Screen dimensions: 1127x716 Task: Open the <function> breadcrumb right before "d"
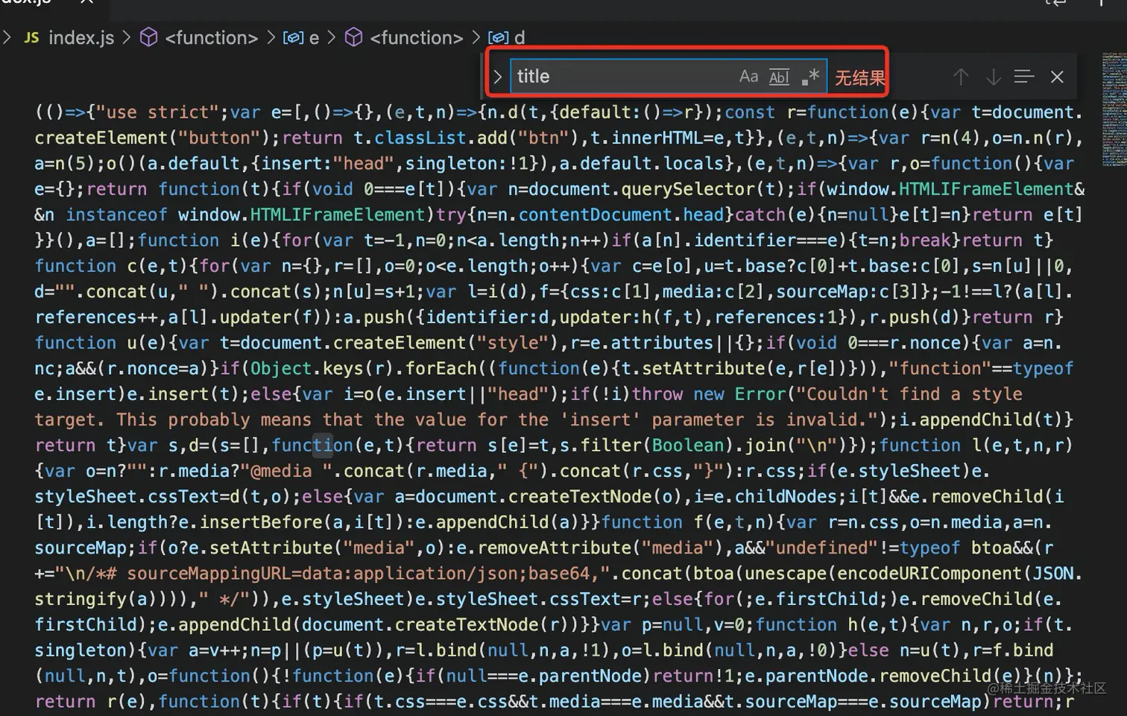pos(416,38)
